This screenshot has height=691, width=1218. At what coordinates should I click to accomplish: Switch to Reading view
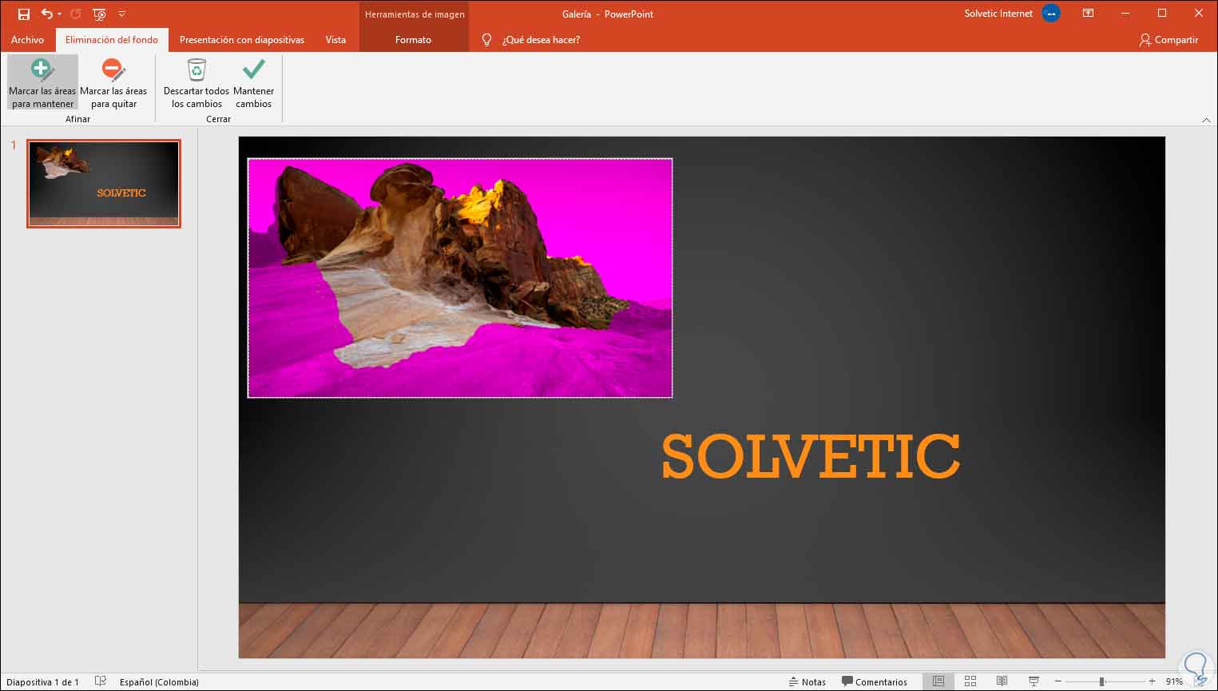tap(1002, 681)
